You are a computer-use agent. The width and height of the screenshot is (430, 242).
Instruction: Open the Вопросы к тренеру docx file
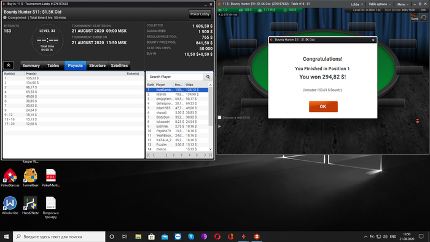point(51,208)
